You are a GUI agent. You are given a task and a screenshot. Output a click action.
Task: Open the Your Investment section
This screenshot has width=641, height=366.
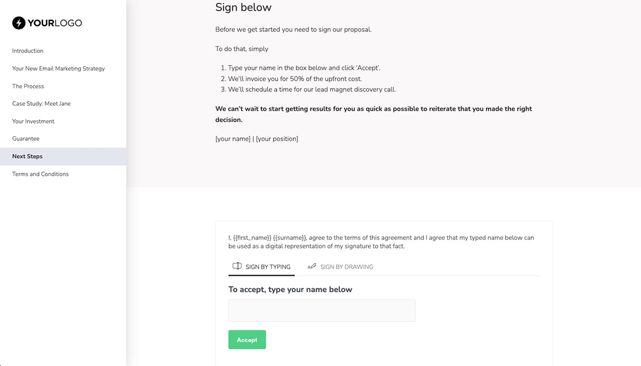point(33,121)
